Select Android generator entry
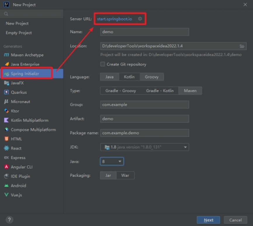 32,186
